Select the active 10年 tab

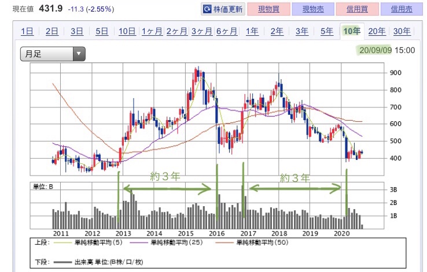pos(352,31)
